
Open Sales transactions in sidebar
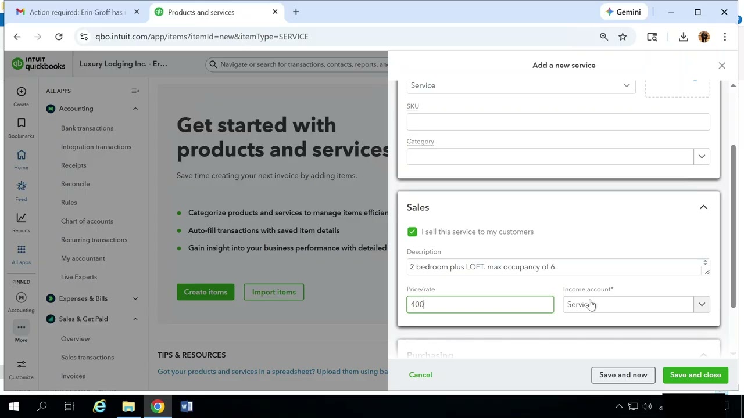[x=88, y=358]
